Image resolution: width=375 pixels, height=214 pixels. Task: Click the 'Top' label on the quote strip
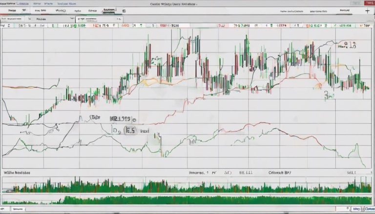(366, 25)
